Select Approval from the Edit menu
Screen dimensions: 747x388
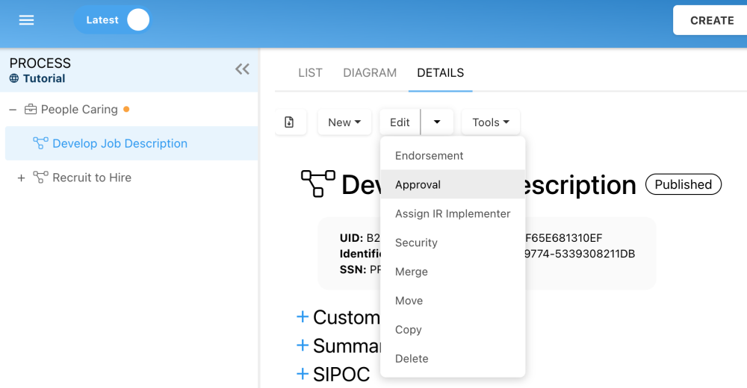tap(418, 184)
